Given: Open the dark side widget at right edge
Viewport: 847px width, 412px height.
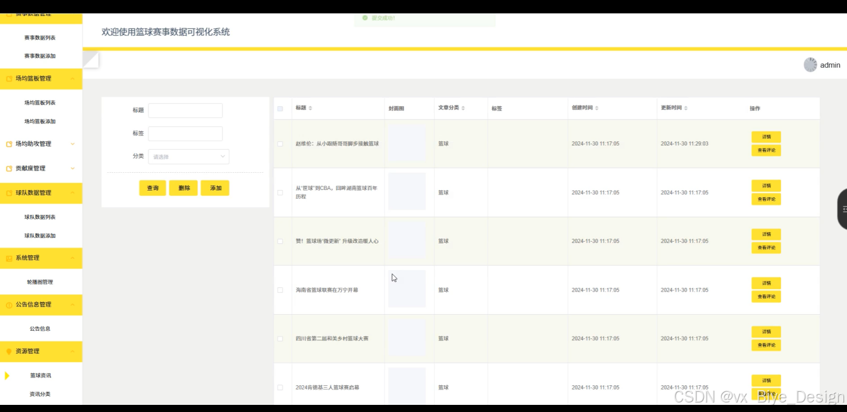Looking at the screenshot, I should [x=842, y=209].
